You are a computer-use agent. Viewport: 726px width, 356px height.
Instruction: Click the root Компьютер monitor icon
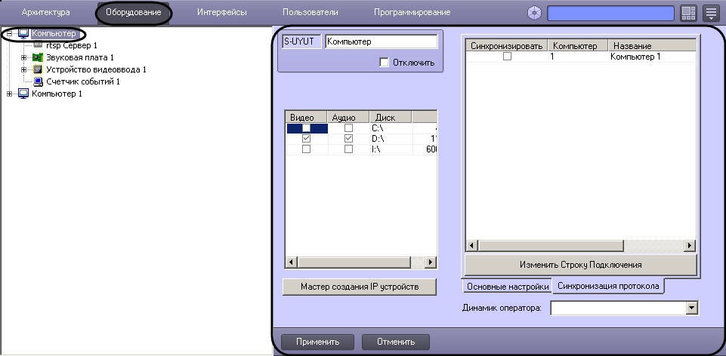pyautogui.click(x=23, y=34)
